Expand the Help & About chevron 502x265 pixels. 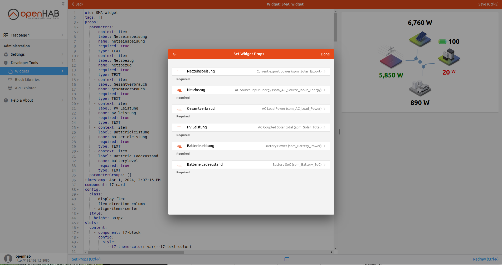coord(62,100)
